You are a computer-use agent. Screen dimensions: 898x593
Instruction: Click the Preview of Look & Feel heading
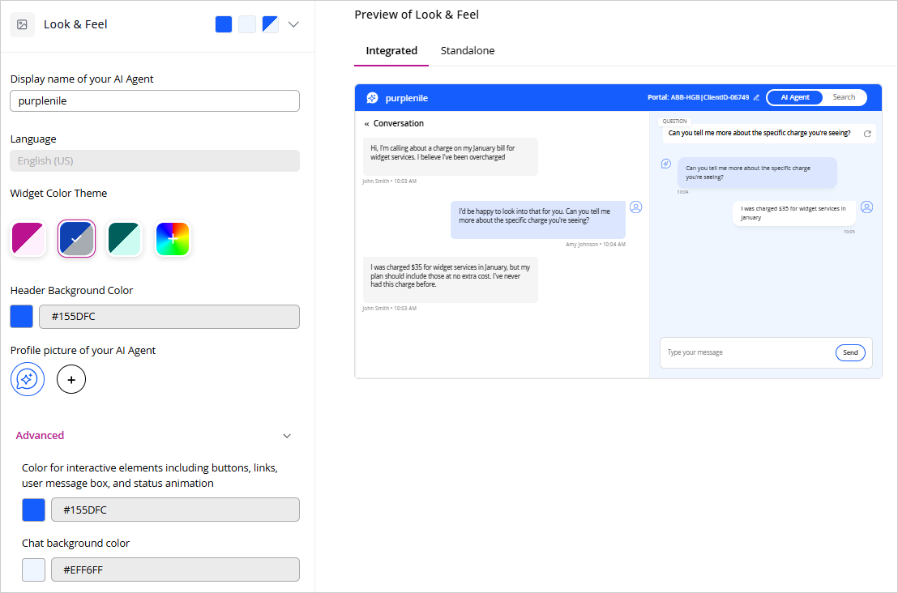(417, 15)
